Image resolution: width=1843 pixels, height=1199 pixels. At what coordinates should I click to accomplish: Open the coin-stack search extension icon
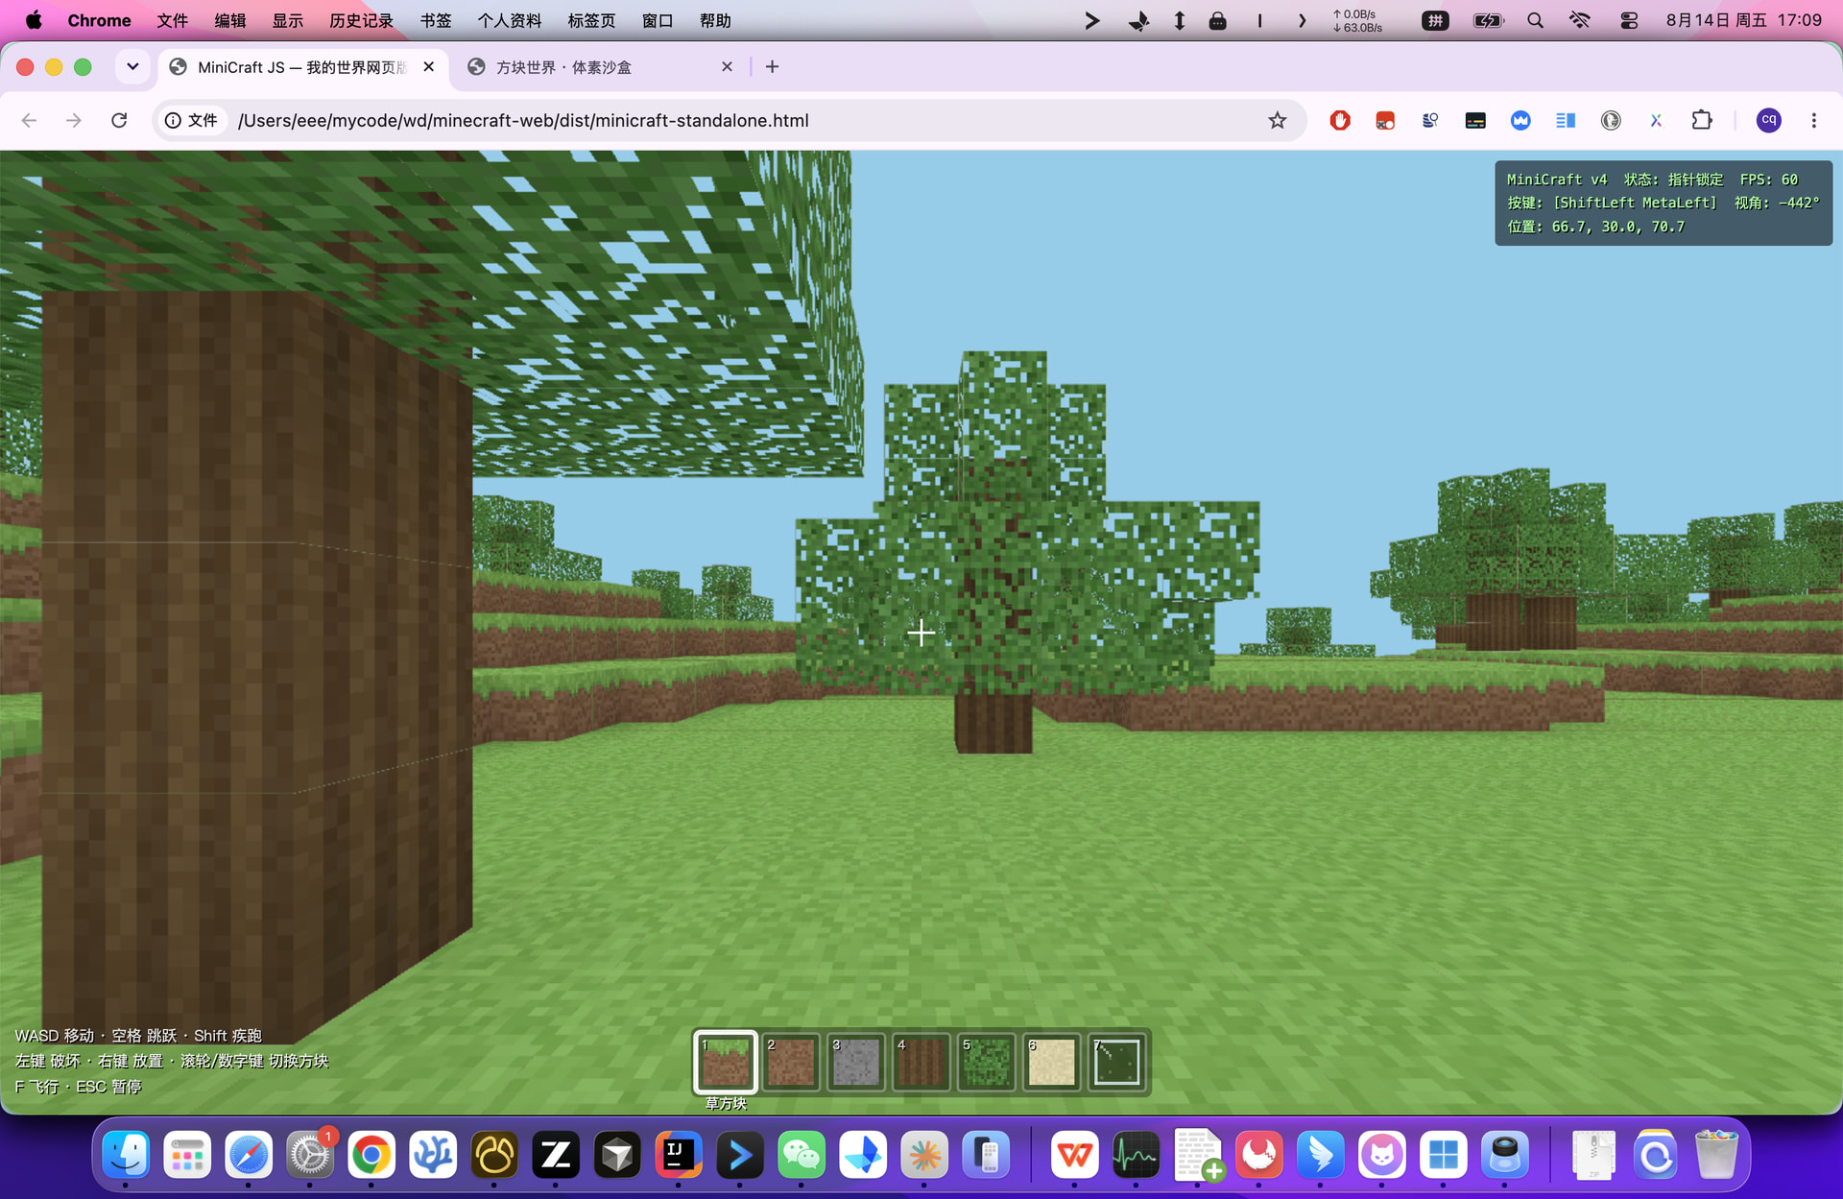click(1430, 120)
